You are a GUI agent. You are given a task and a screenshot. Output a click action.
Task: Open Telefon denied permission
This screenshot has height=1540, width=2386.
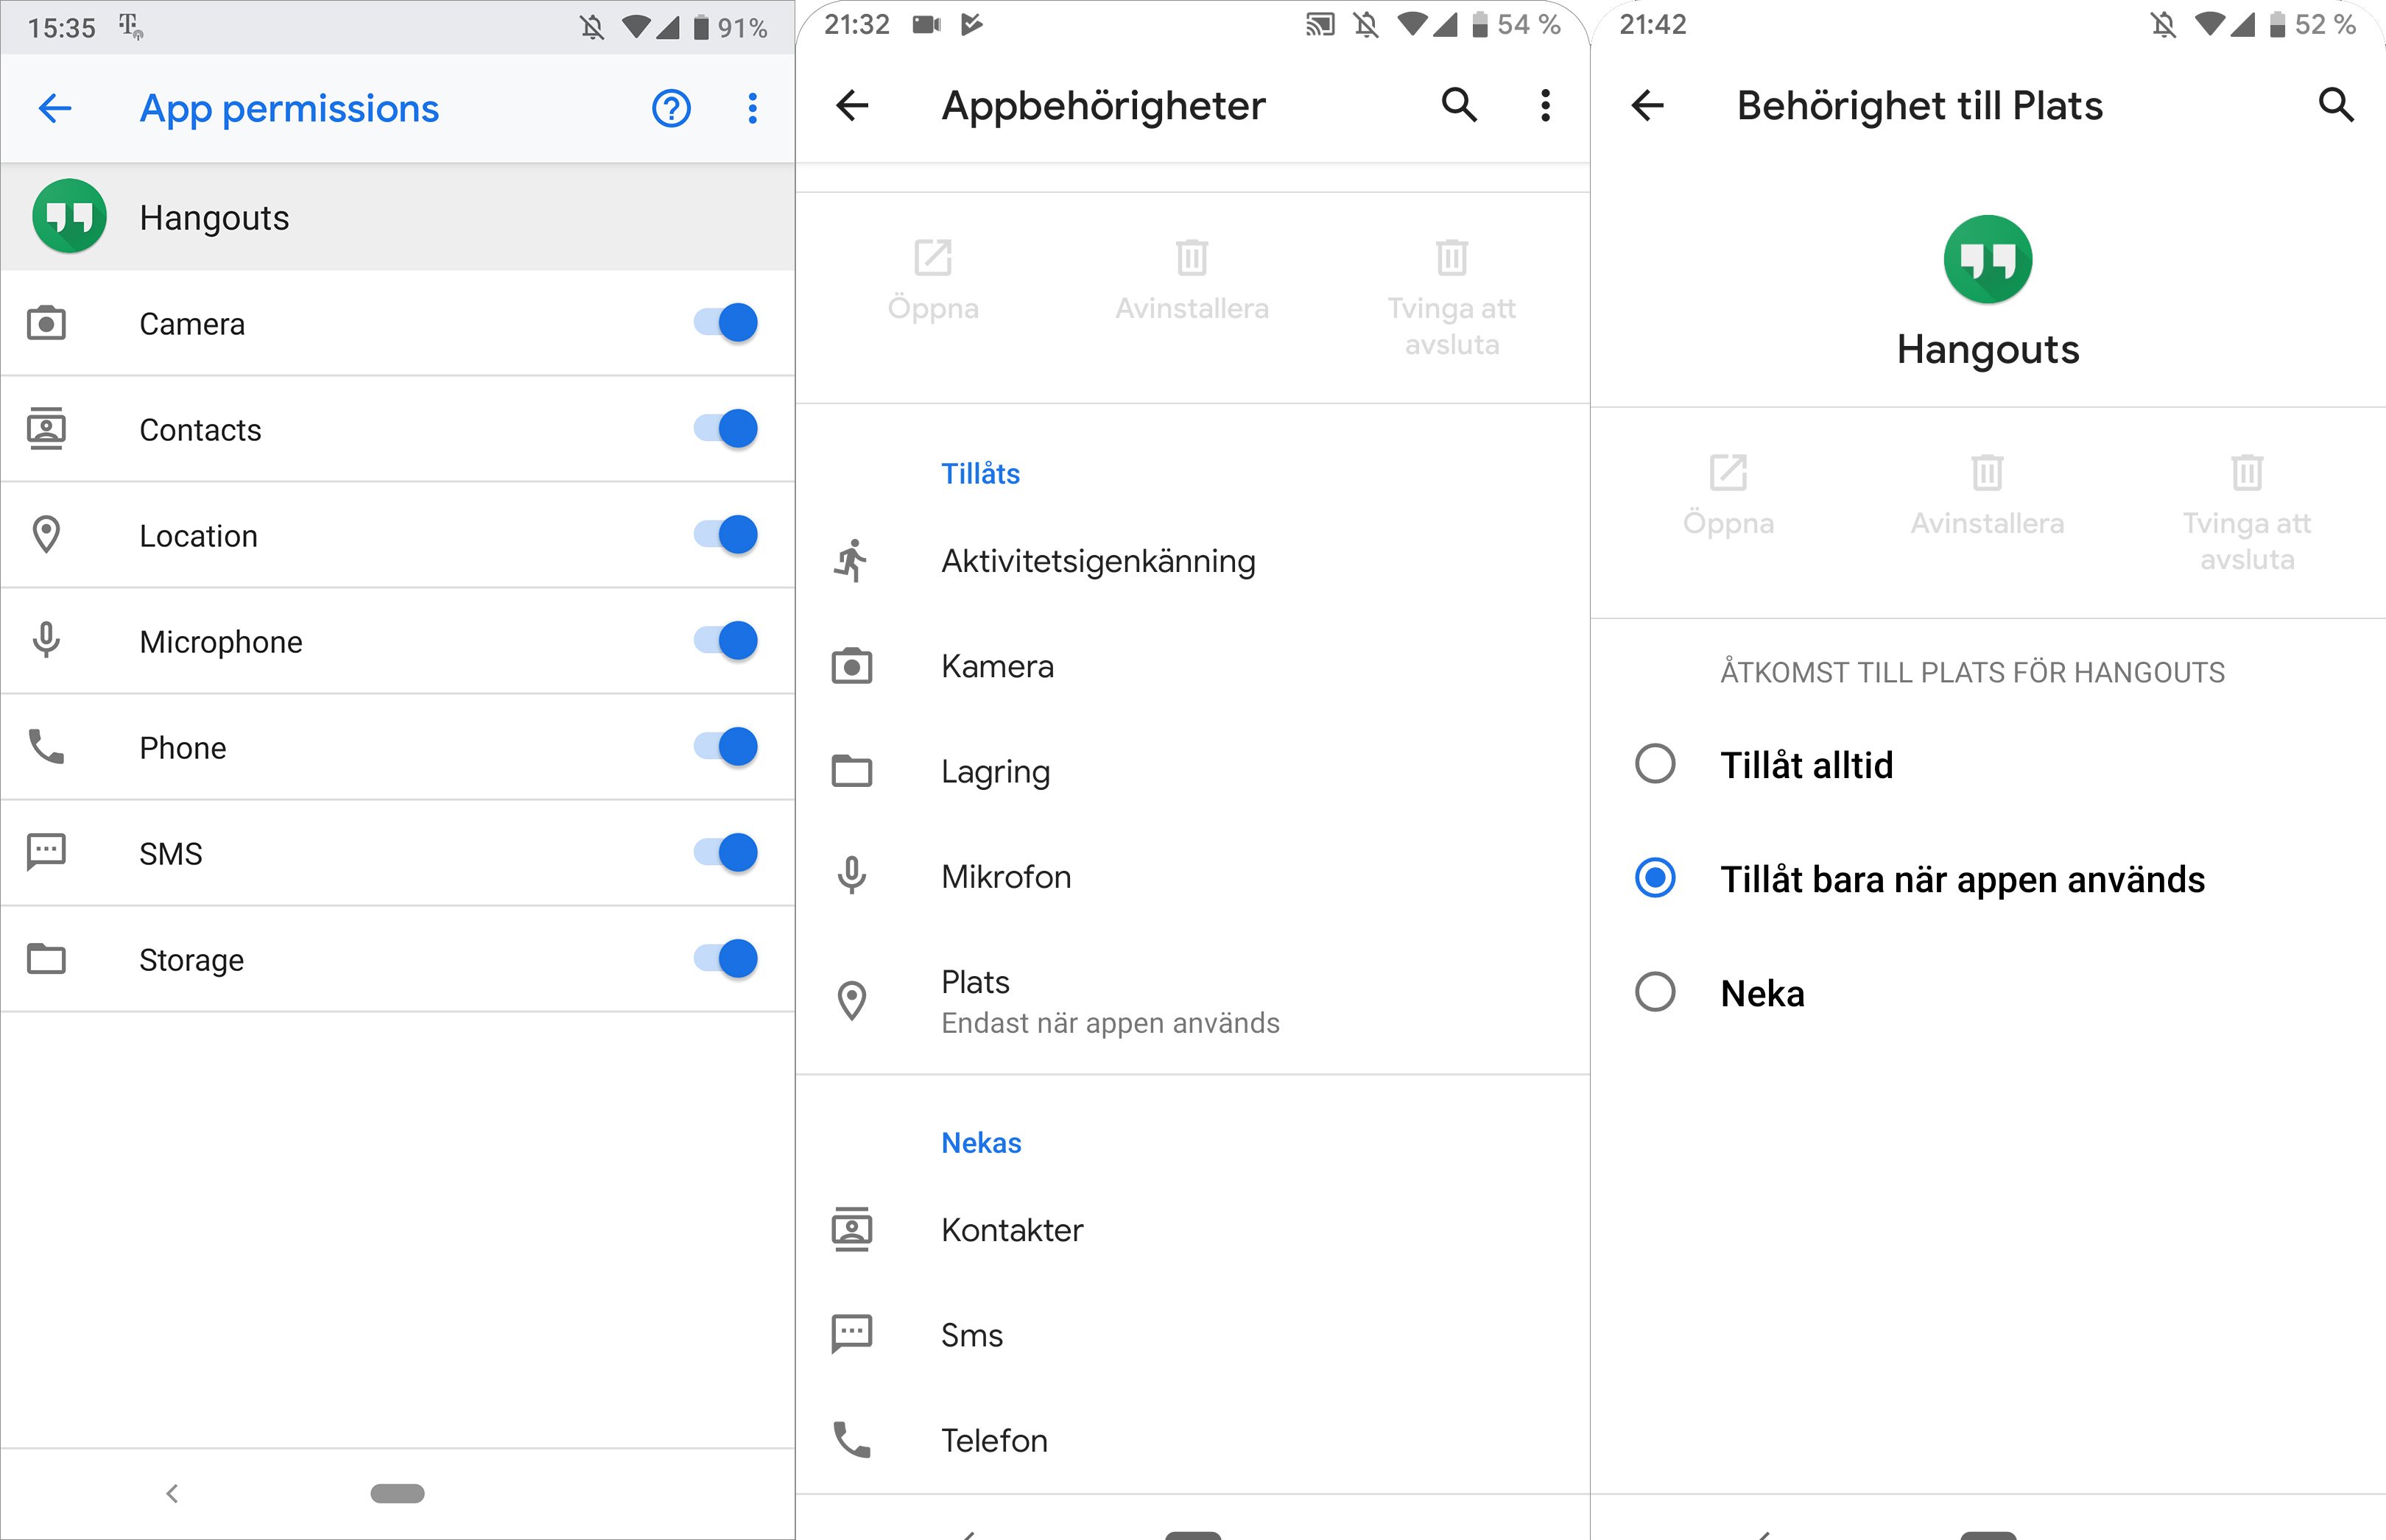click(x=1192, y=1440)
